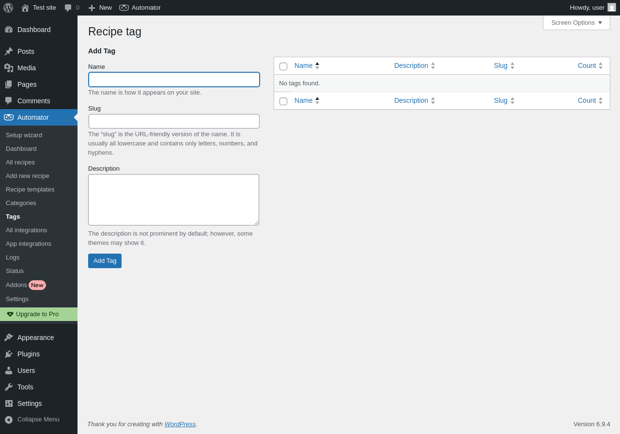Click the Tools wrench icon
The width and height of the screenshot is (620, 434).
point(9,387)
